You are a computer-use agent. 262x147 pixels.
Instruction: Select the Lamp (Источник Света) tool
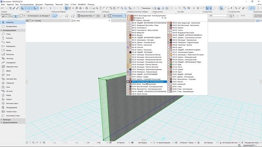13,103
